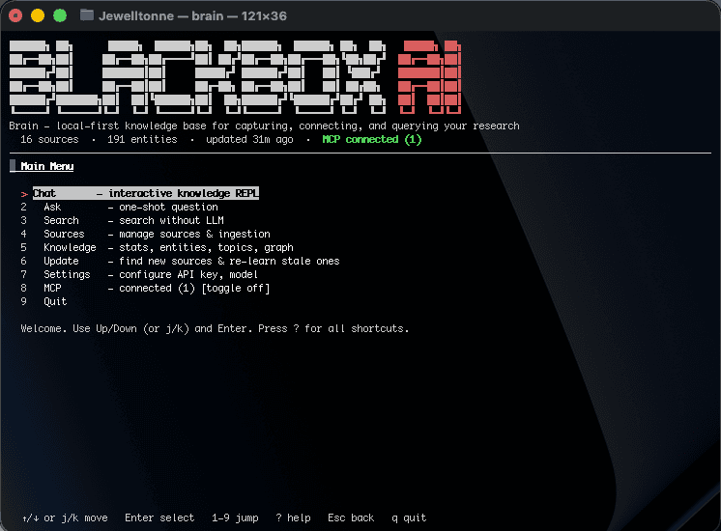Select Quit in the main menu
This screenshot has height=531, width=721.
point(43,302)
